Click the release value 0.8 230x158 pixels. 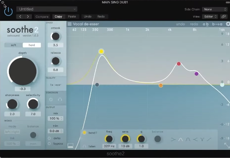click(x=55, y=70)
